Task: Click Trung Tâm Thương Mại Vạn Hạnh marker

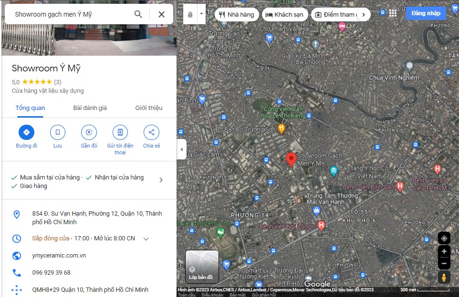Action: pyautogui.click(x=316, y=211)
